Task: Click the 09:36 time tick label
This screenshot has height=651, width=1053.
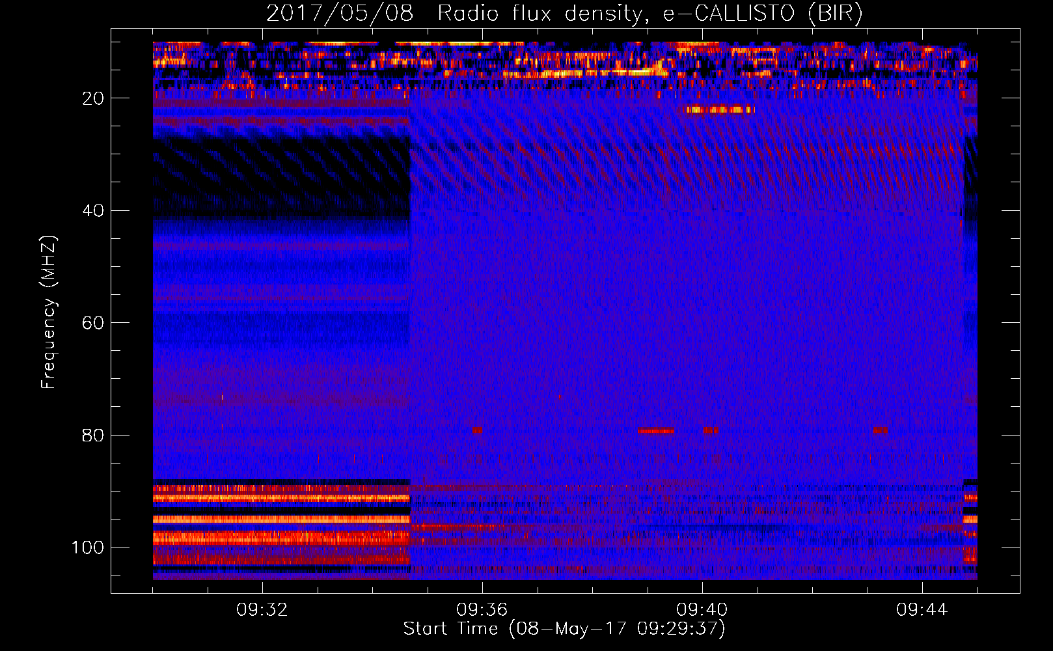Action: 482,610
